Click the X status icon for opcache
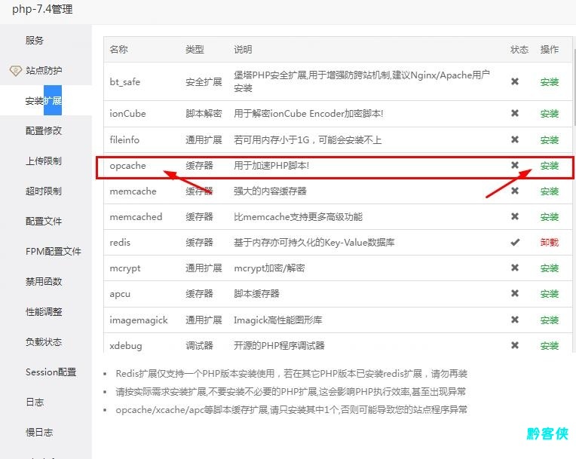This screenshot has height=459, width=576. 515,165
